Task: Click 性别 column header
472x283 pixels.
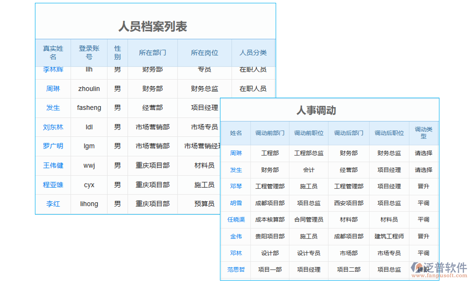Action: [x=118, y=53]
